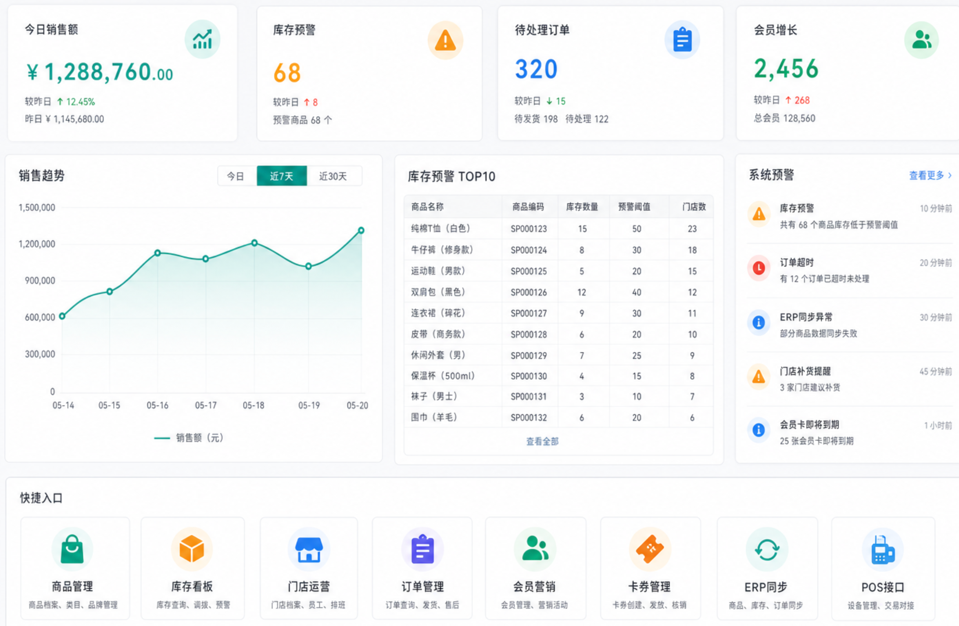The width and height of the screenshot is (959, 626).
Task: Open the POS接口 terminal icon
Action: (883, 550)
